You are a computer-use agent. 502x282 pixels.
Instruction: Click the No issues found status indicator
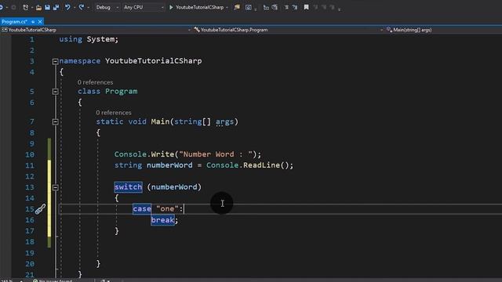click(53, 280)
